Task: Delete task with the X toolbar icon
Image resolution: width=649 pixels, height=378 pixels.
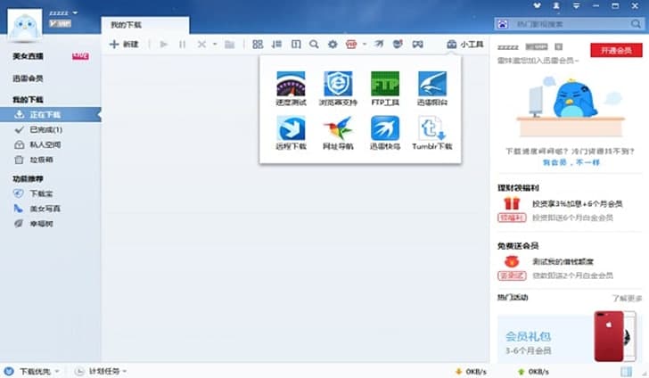Action: (201, 44)
